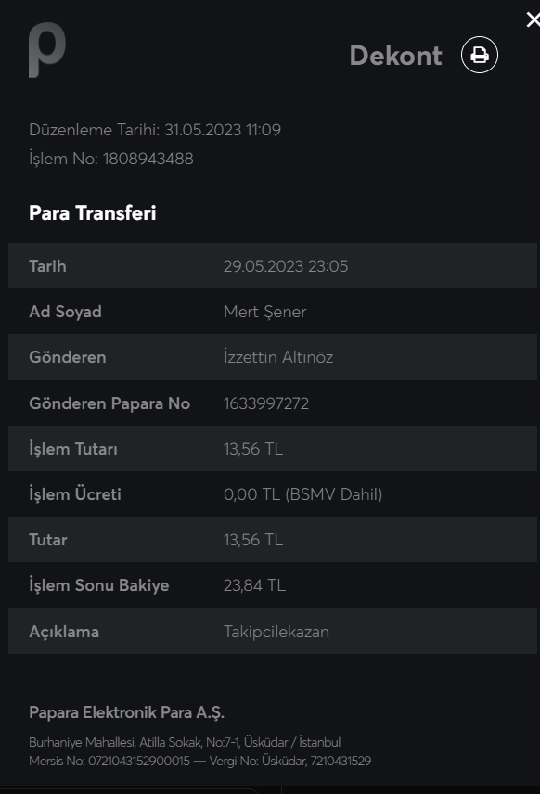Click sender name İzzettin Altınöz

[x=278, y=357]
